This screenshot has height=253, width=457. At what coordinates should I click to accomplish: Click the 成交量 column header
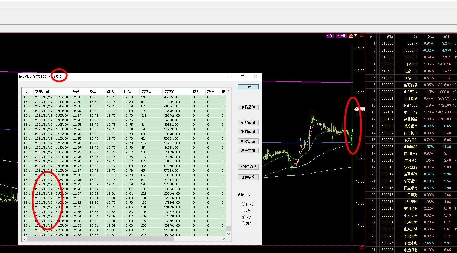pyautogui.click(x=151, y=91)
